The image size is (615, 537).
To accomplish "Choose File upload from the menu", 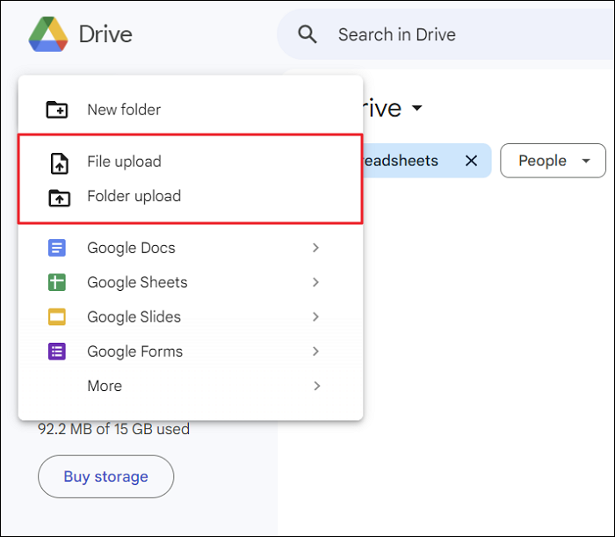I will tap(124, 162).
